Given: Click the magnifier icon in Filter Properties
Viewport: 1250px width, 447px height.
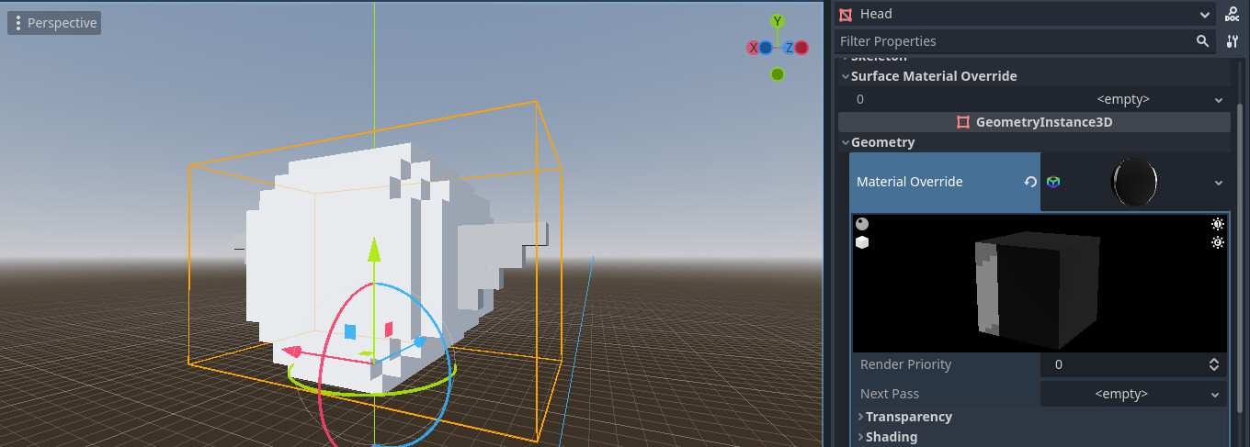Looking at the screenshot, I should pos(1202,41).
